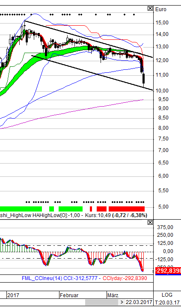
Task: Click the 15,00 price axis label
Action: [162, 23]
